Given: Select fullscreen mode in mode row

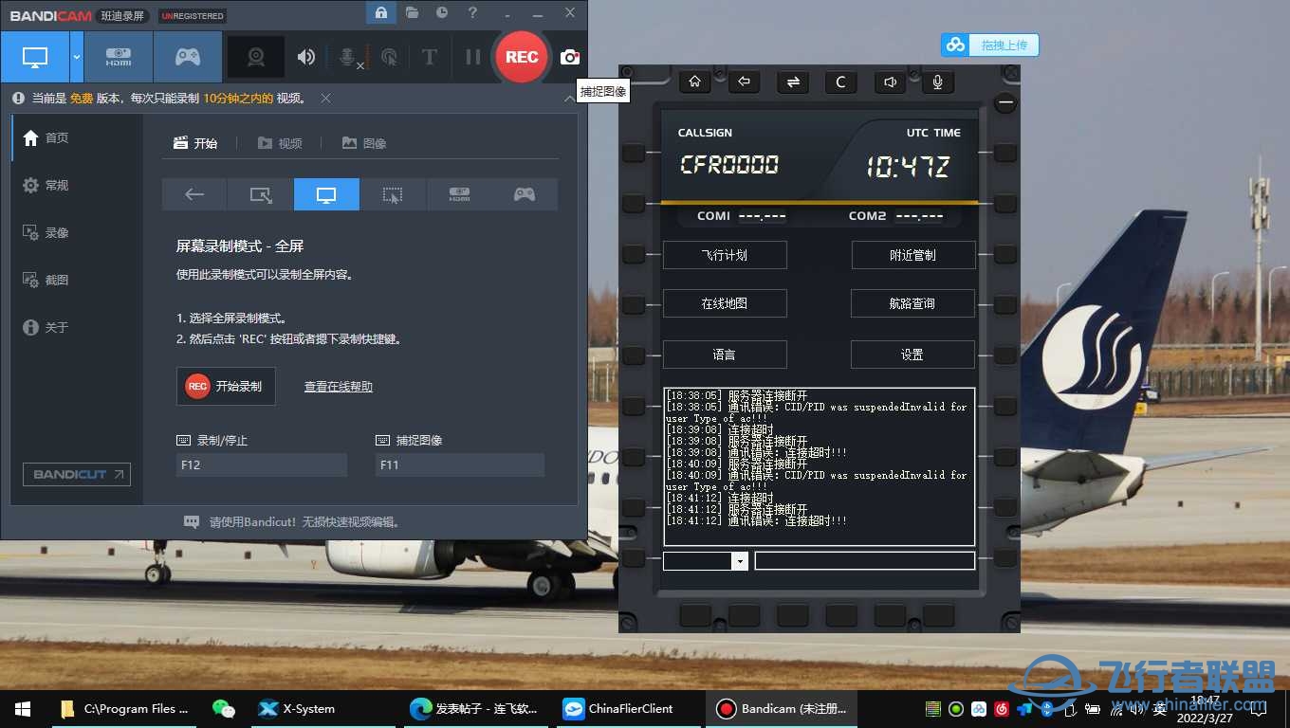Looking at the screenshot, I should 326,194.
